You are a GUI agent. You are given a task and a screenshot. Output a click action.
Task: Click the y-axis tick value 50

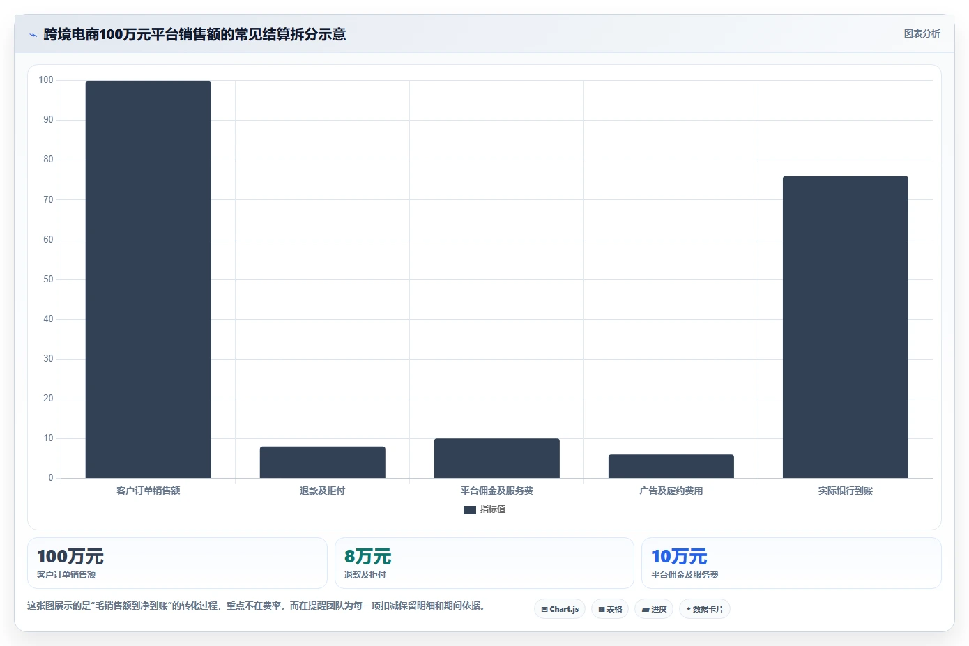(x=48, y=279)
